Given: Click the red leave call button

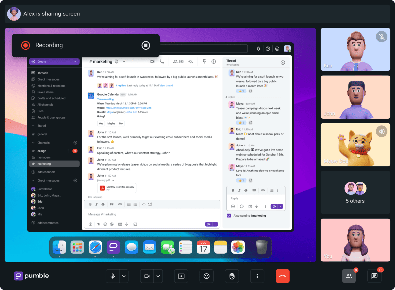Looking at the screenshot, I should (282, 276).
